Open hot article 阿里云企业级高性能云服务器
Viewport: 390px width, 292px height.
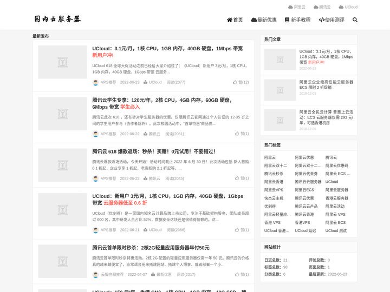[x=326, y=85]
